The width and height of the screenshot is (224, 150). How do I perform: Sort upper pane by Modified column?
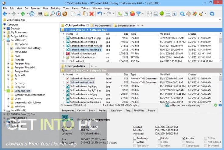click(165, 34)
